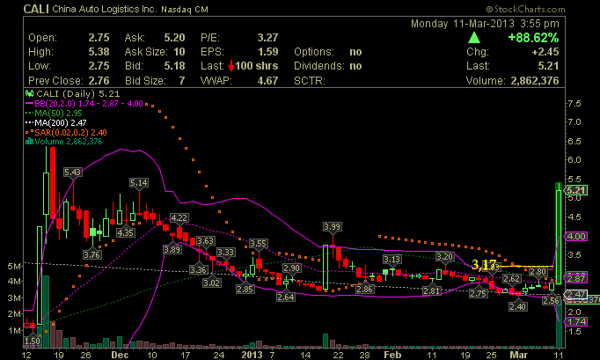The height and width of the screenshot is (360, 600).
Task: Click the 2013 label on the date axis
Action: point(252,355)
